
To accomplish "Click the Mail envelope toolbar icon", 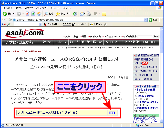I will (82, 14).
